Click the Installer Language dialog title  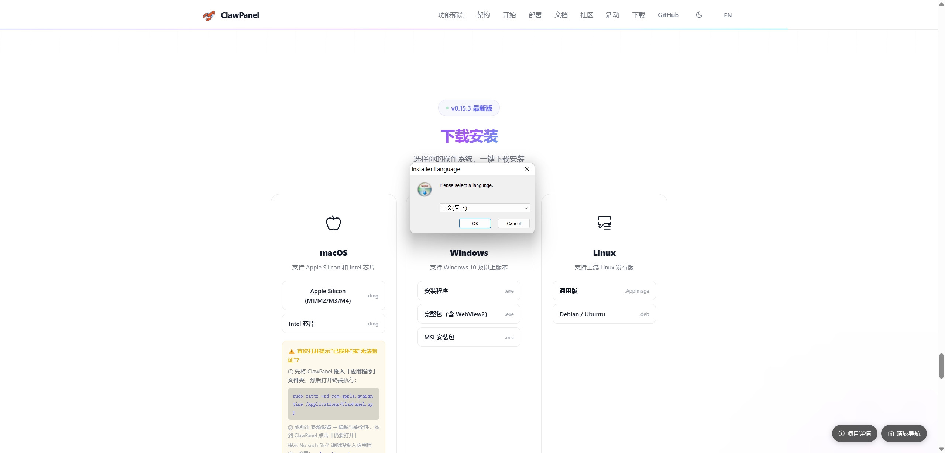[x=436, y=169]
